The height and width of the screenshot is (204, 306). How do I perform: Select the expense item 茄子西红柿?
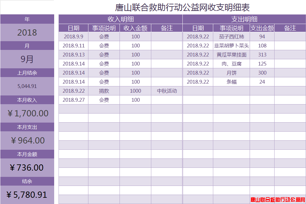pyautogui.click(x=232, y=36)
